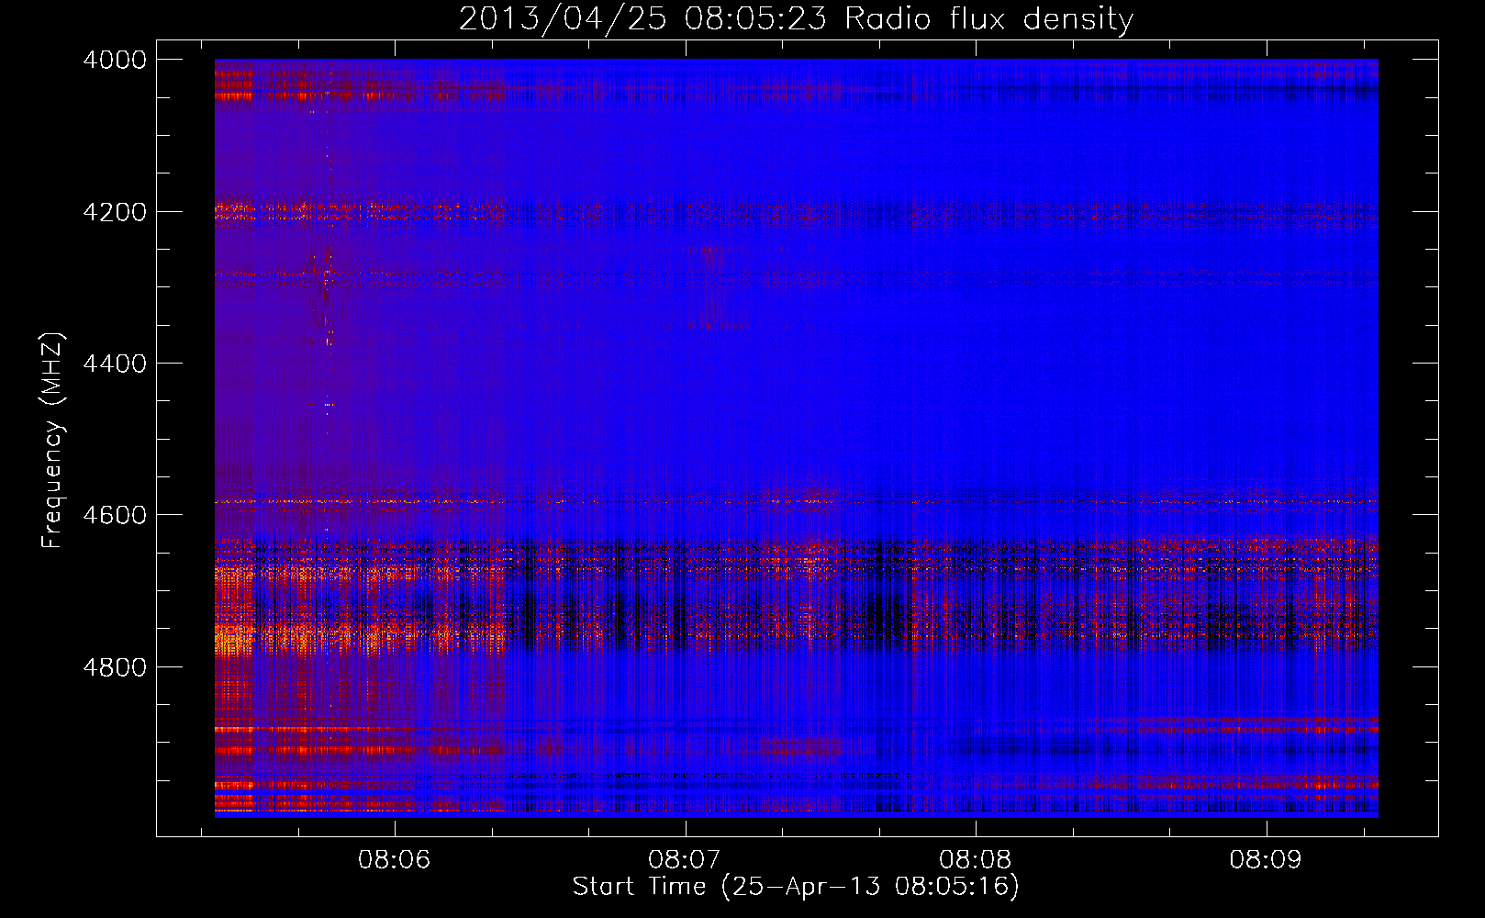Click the "Frequency (MHZ)" axis label
The image size is (1485, 918).
52,441
